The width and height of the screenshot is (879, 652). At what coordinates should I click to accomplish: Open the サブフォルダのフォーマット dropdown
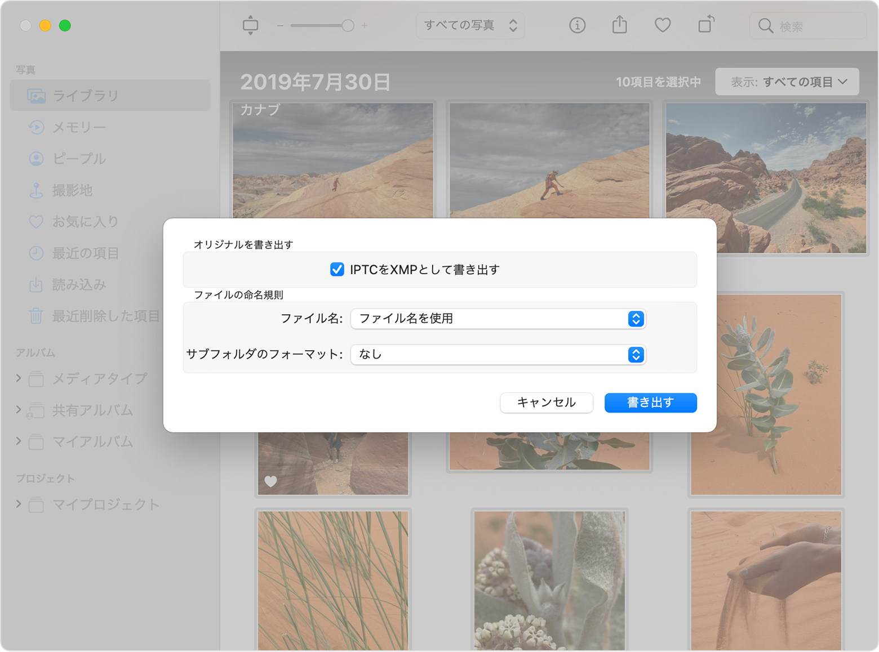(x=498, y=355)
